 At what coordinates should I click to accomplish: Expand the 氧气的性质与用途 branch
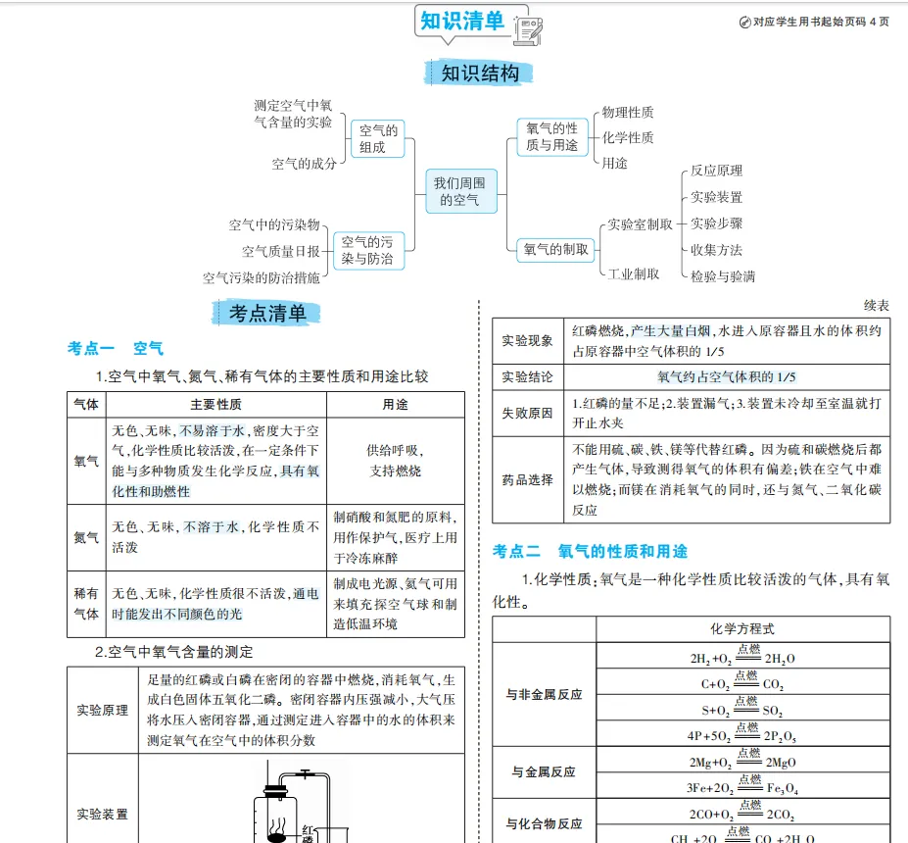551,135
